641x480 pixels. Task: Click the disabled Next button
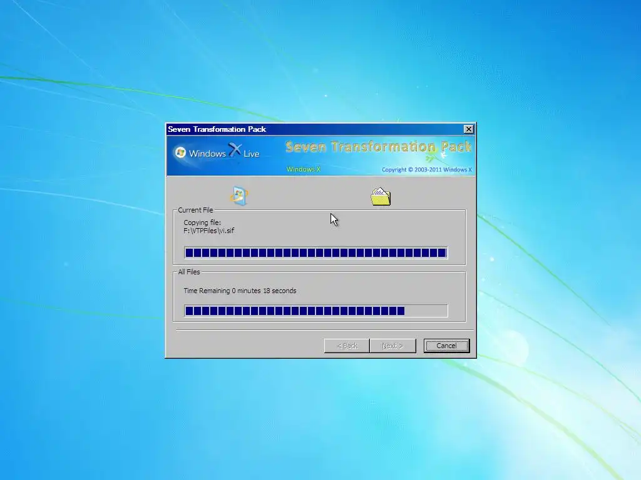(392, 346)
